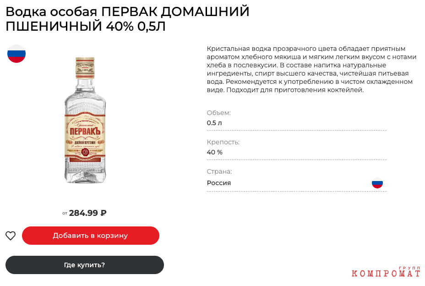Viewport: 425px width, 286px height.
Task: Click the Объем attribute label
Action: (219, 113)
